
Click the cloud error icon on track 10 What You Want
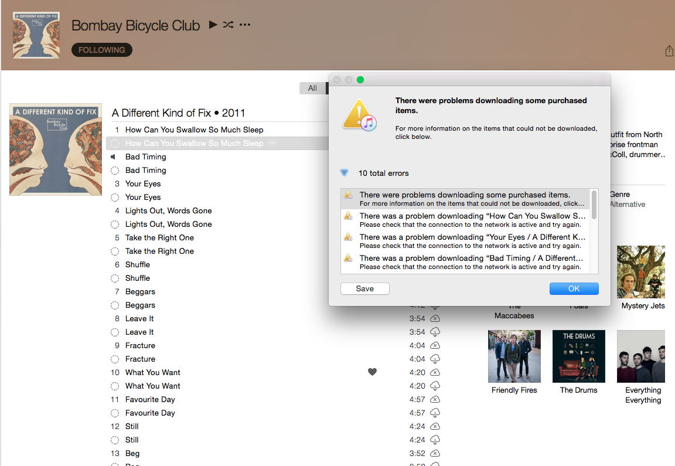[435, 373]
